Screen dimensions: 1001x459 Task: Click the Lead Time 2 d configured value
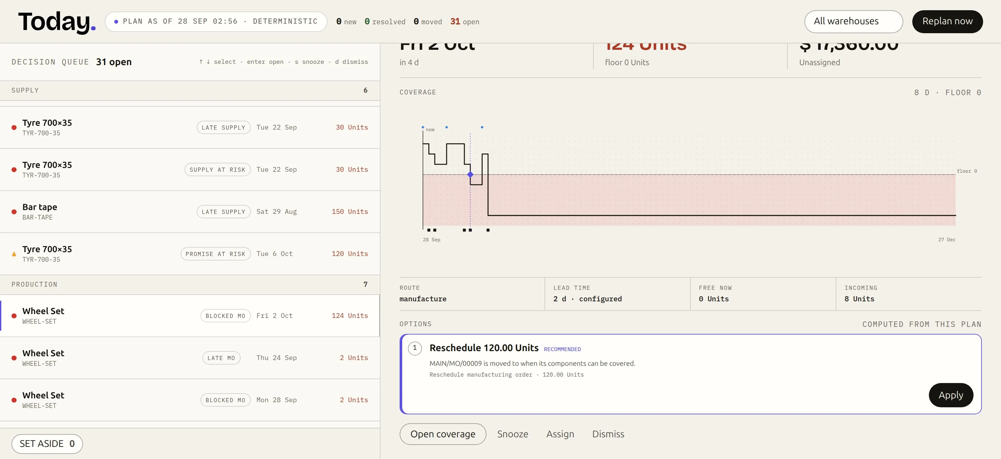pyautogui.click(x=587, y=299)
